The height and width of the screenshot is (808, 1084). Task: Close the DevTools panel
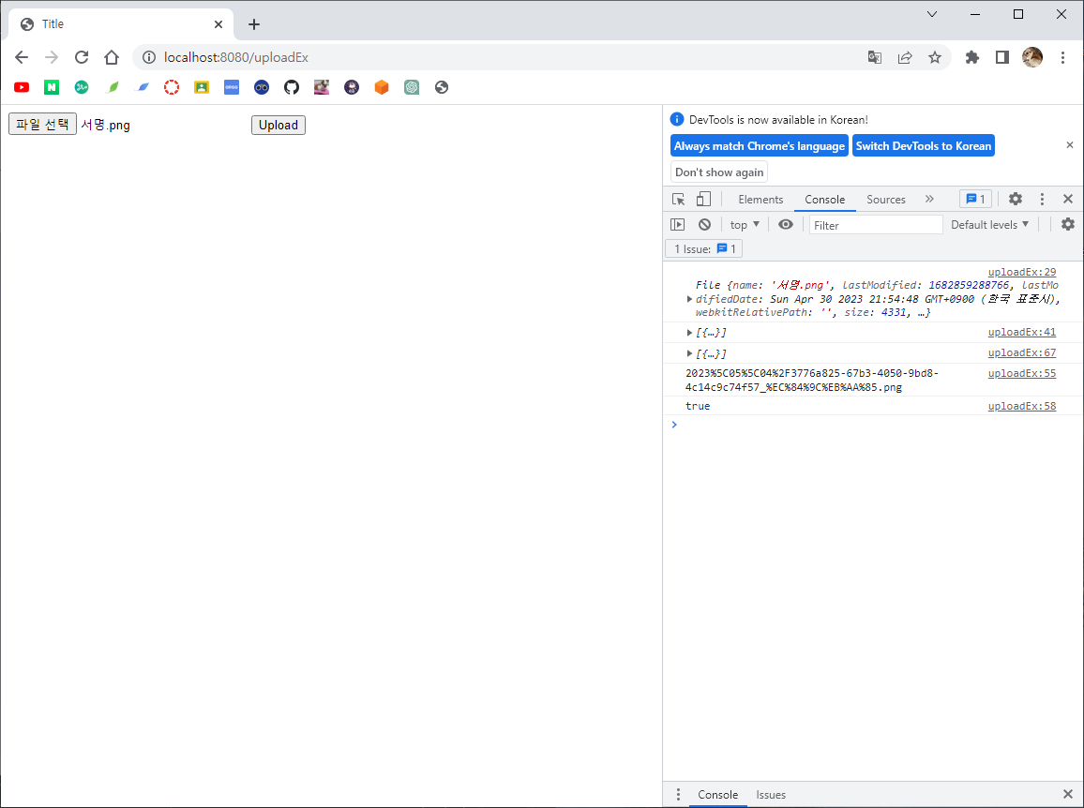point(1068,199)
